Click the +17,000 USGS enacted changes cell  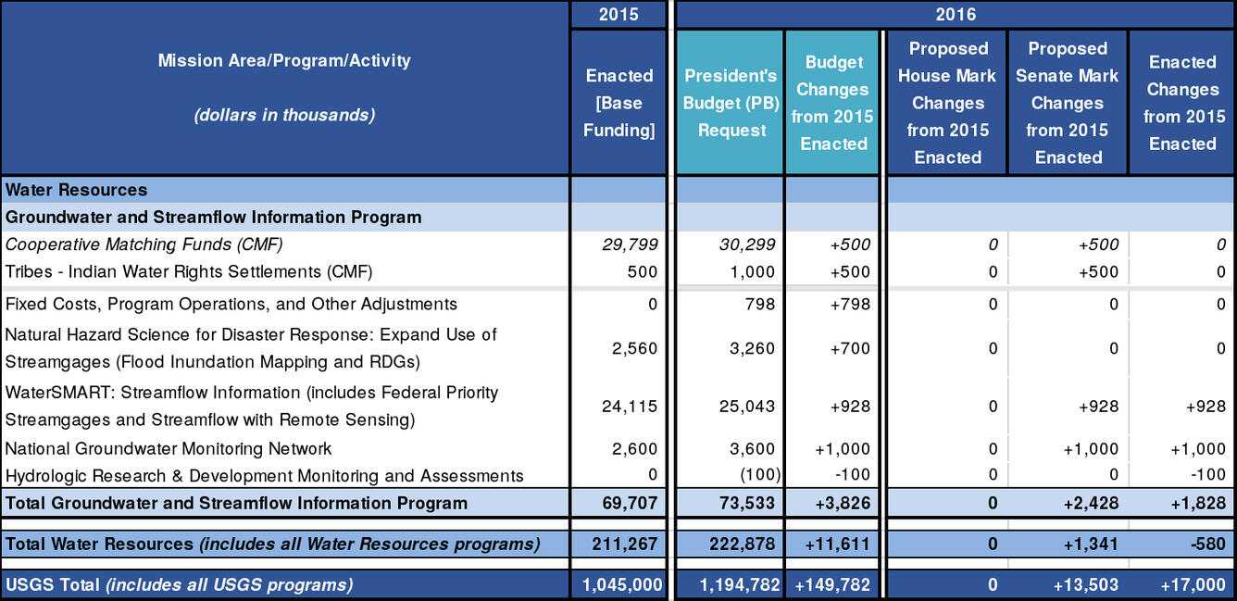(x=1182, y=584)
